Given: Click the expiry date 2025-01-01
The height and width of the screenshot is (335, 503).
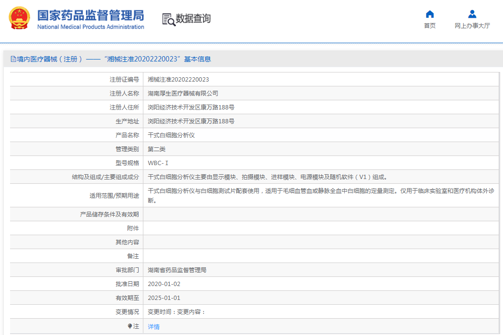Looking at the screenshot, I should coord(164,298).
